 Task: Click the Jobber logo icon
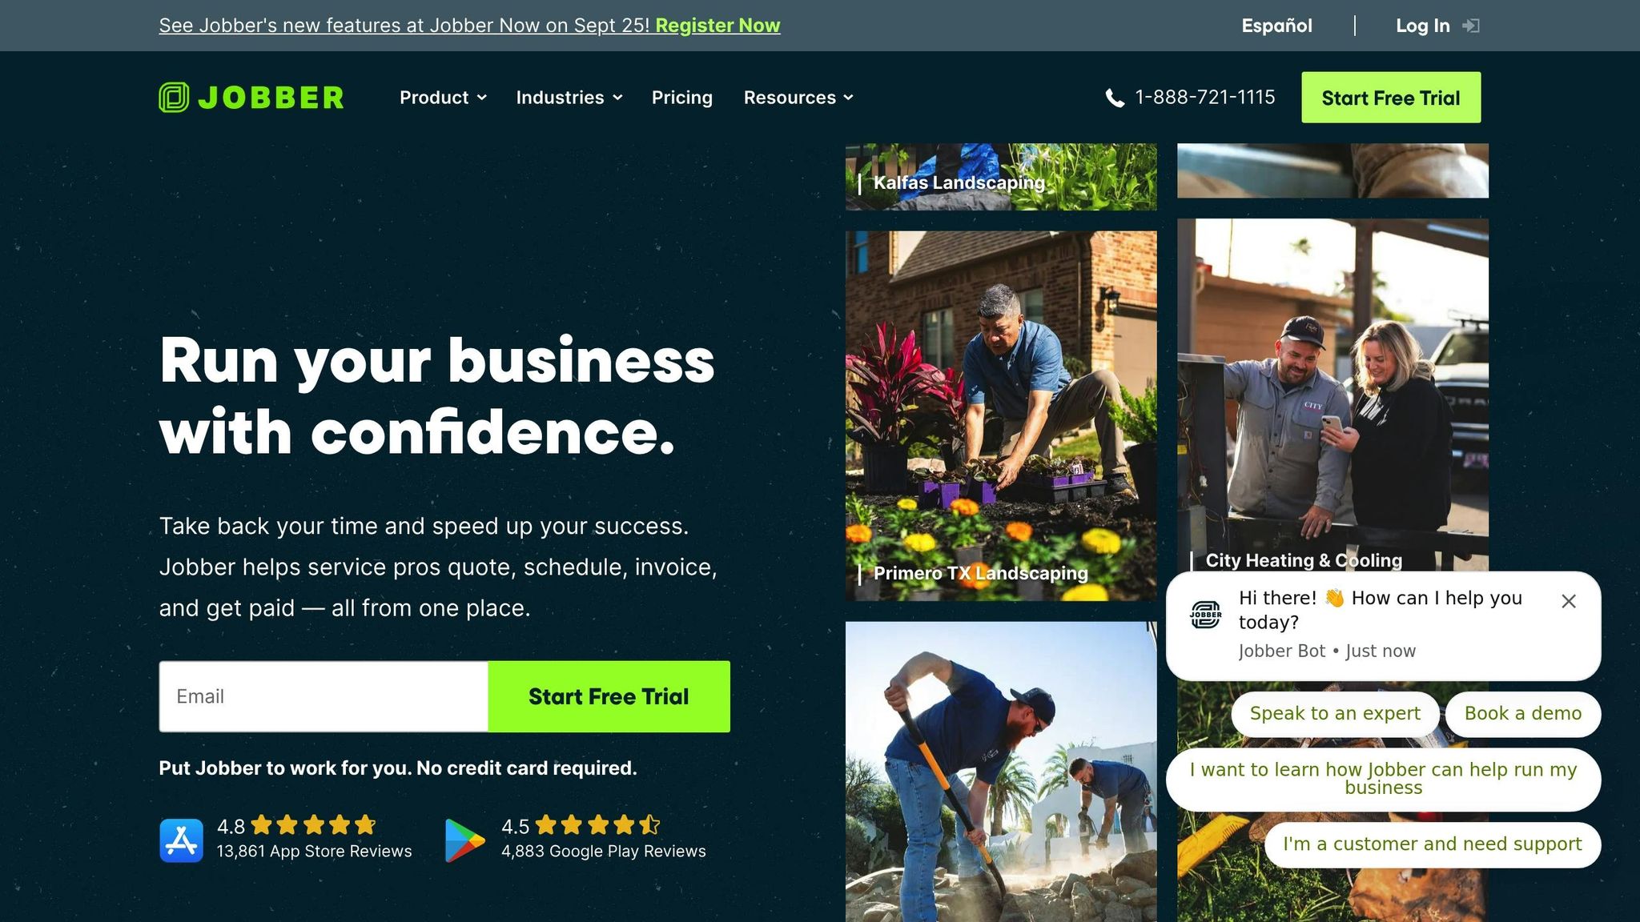point(174,98)
